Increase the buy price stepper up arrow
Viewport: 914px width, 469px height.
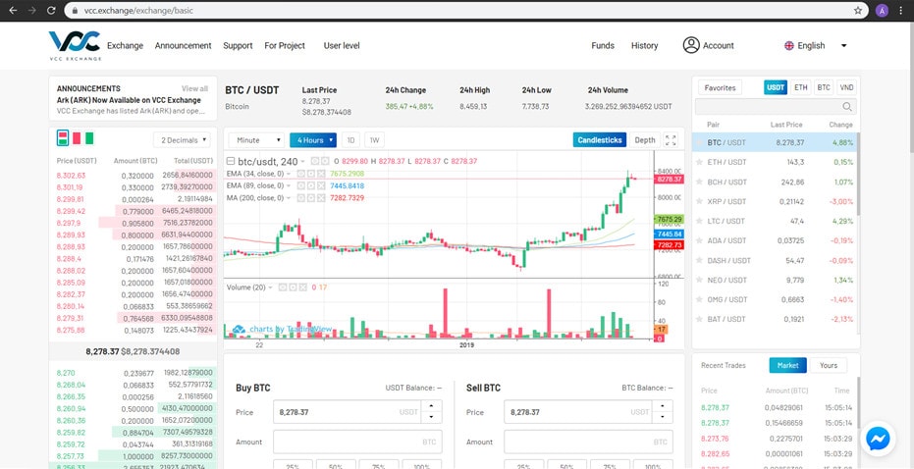tap(431, 406)
